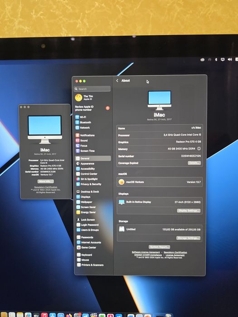Open Privacy & Security settings
The width and height of the screenshot is (238, 317).
(x=89, y=184)
